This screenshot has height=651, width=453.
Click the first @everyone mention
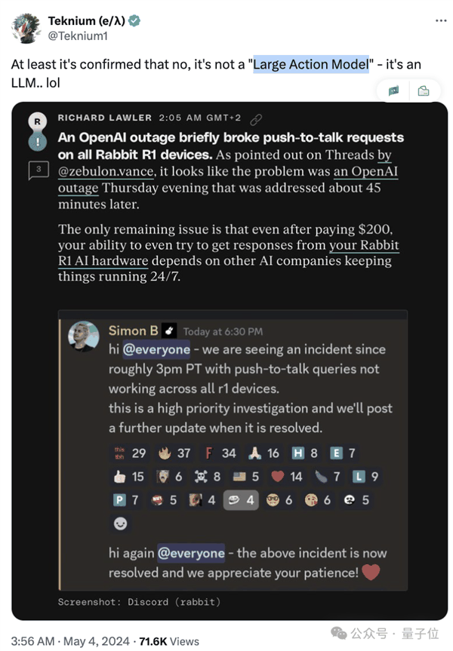click(x=156, y=349)
